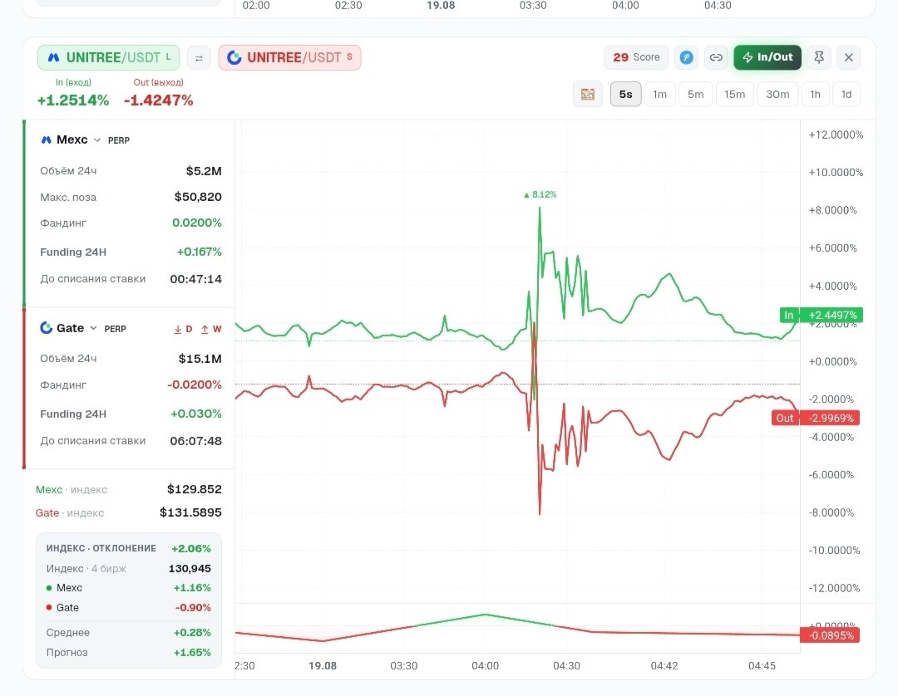
Task: Click the In +2.4497% price marker
Action: (822, 315)
